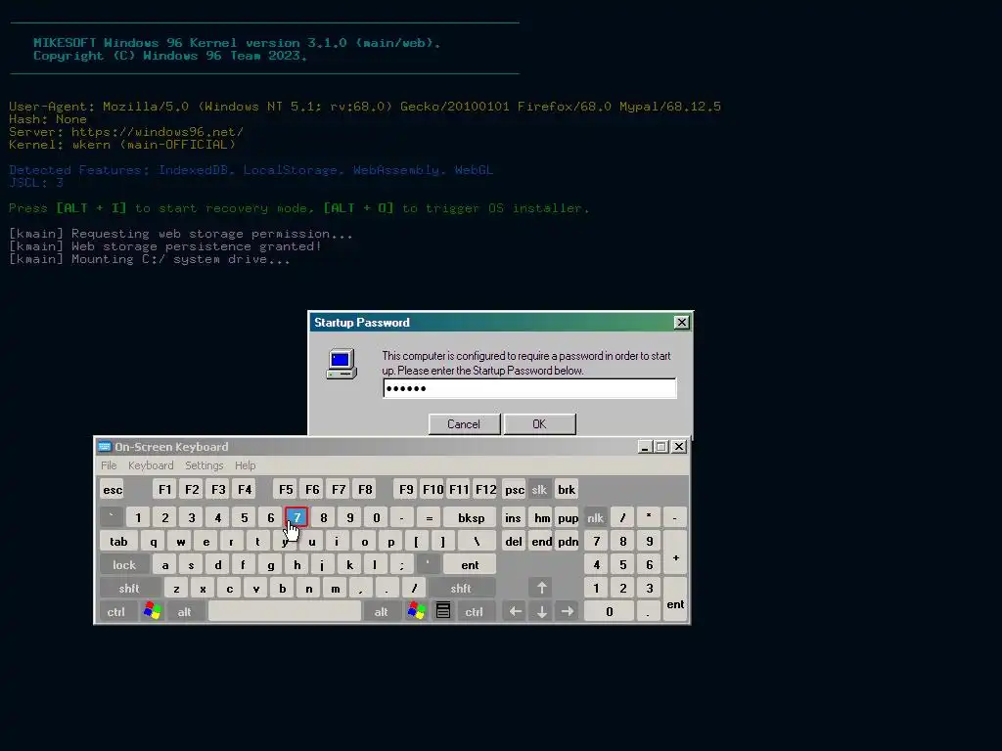
Task: Click the numpad plus key
Action: [675, 552]
